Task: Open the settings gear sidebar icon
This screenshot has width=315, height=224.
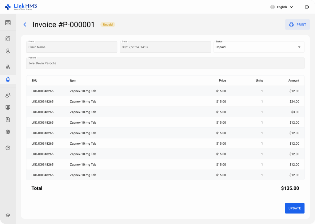Action: pos(8,132)
